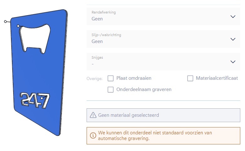Enable the Plaat omdraaien checkbox
Viewport: 245px width, 151px height.
[x=110, y=78]
